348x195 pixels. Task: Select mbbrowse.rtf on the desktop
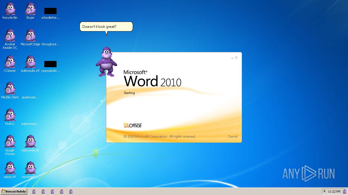(30, 144)
